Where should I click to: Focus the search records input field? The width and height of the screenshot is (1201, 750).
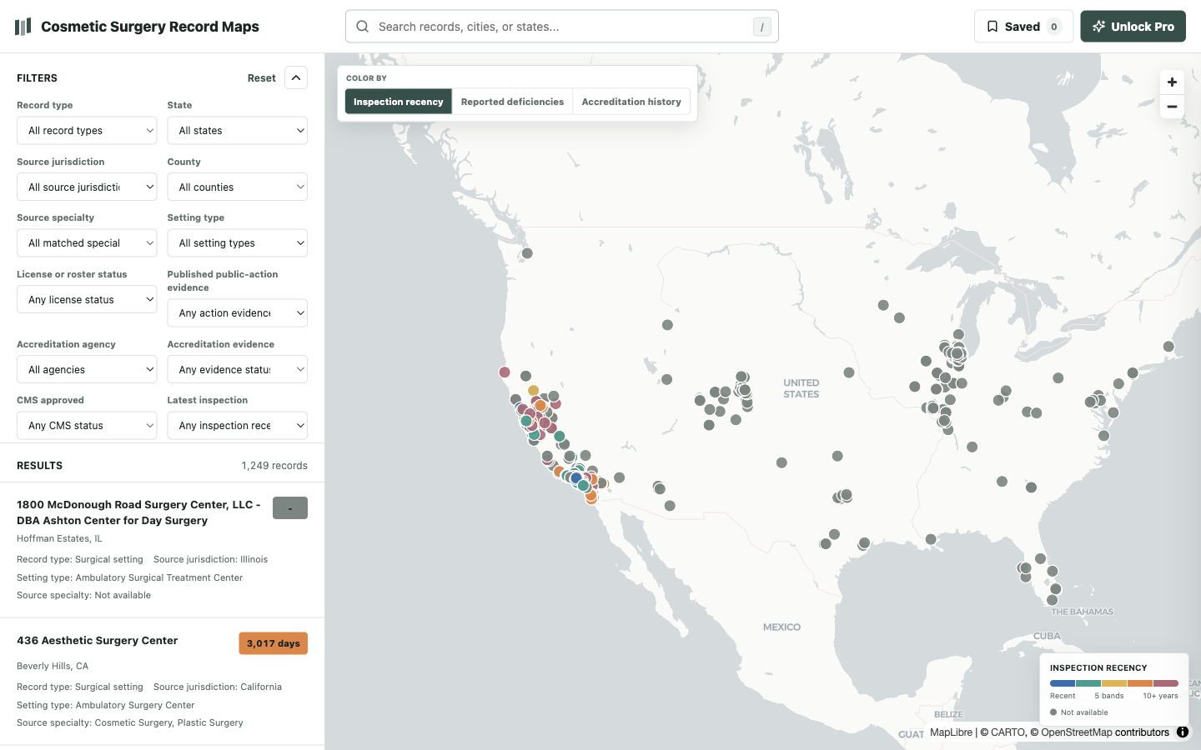[562, 27]
